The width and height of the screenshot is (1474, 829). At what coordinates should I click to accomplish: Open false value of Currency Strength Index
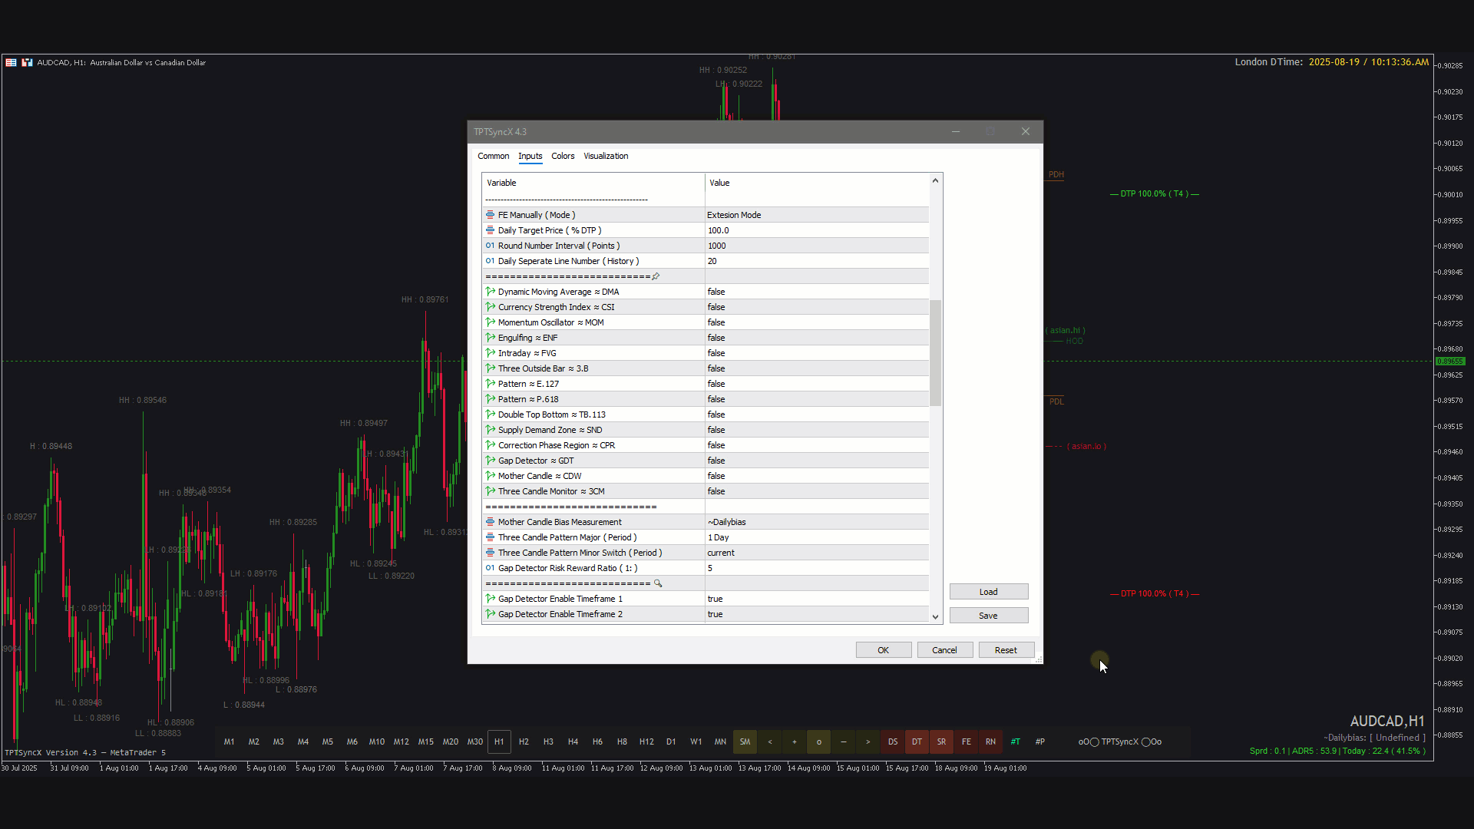point(817,307)
